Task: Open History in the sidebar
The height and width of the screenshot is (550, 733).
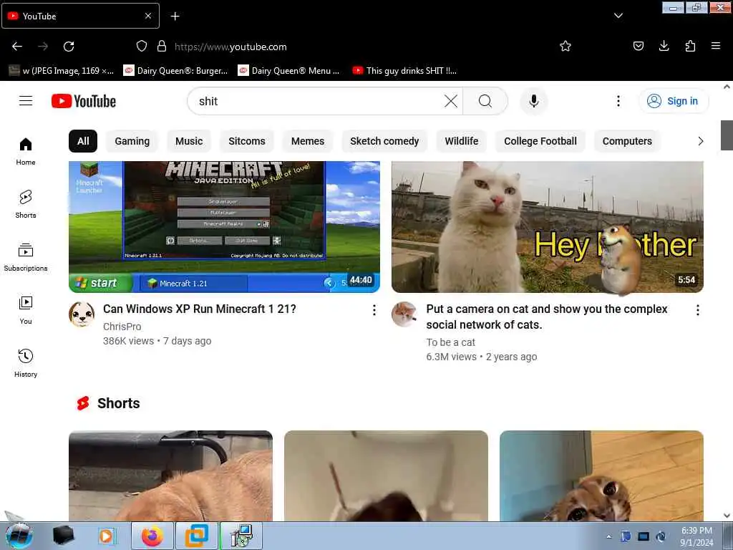Action: pos(26,363)
